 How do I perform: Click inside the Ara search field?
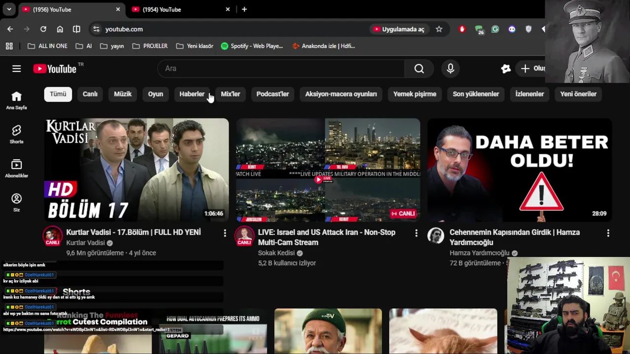click(281, 69)
